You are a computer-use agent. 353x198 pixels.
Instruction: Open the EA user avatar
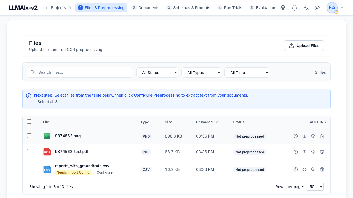click(332, 8)
